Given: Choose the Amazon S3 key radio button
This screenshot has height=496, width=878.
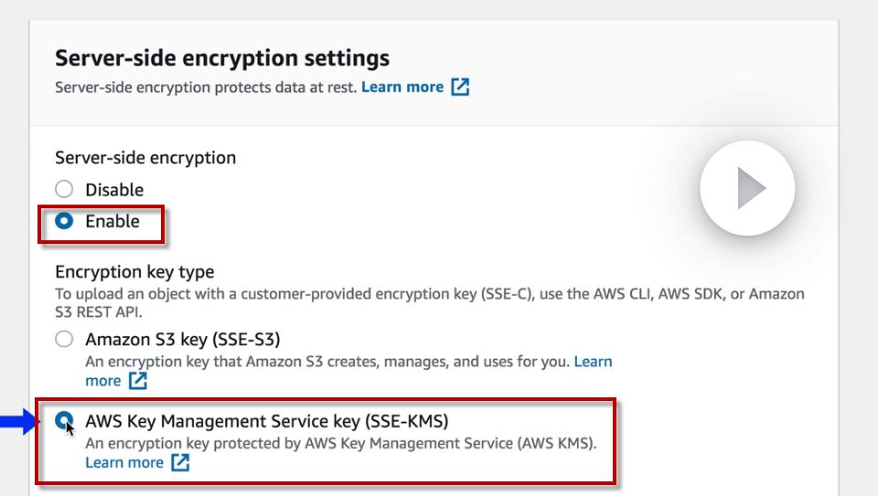Looking at the screenshot, I should coord(64,340).
